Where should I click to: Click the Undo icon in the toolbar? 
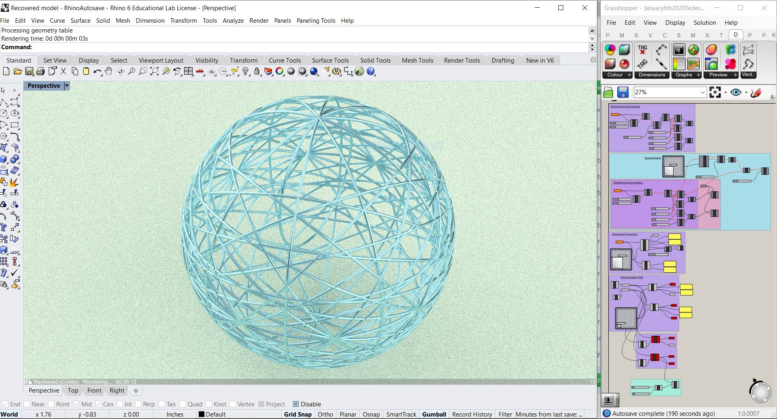click(x=98, y=72)
